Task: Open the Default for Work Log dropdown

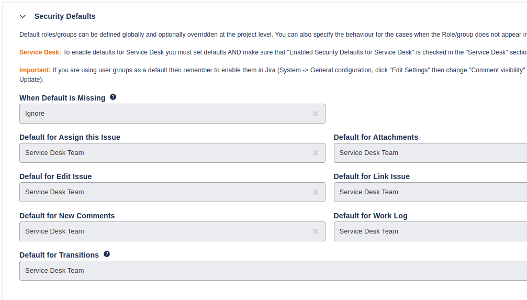Action: (x=429, y=231)
